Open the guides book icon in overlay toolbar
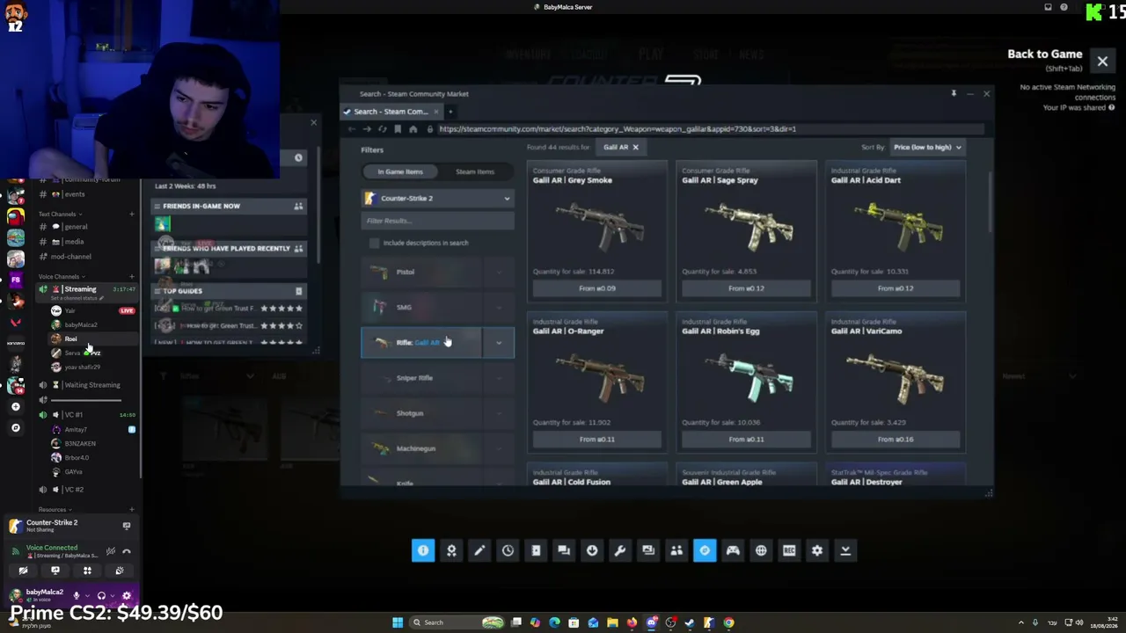The width and height of the screenshot is (1126, 633). [x=536, y=550]
